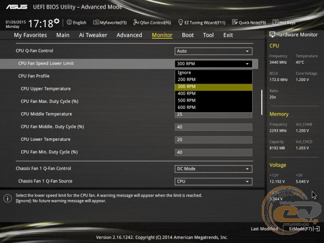
Task: Select the CPU Fan Profile row
Action: tap(34, 76)
